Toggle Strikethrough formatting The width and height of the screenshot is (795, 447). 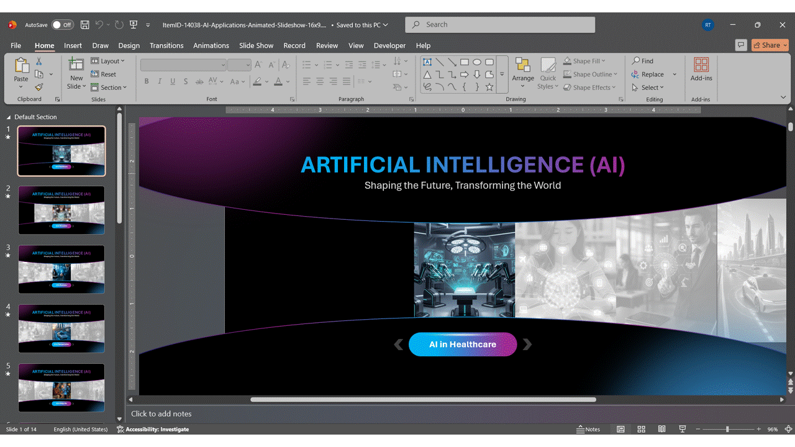[x=199, y=81]
